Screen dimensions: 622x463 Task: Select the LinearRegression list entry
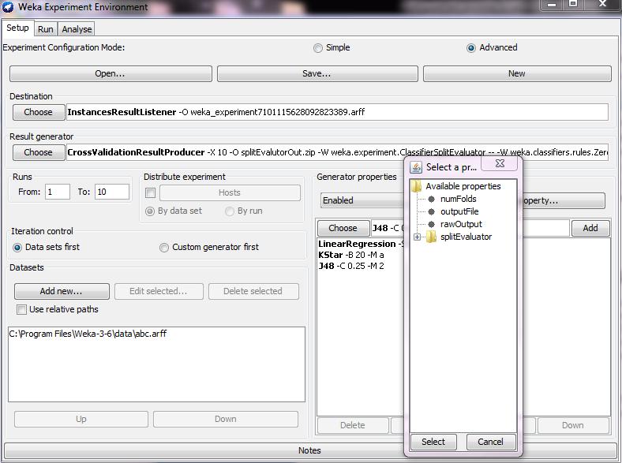click(361, 244)
